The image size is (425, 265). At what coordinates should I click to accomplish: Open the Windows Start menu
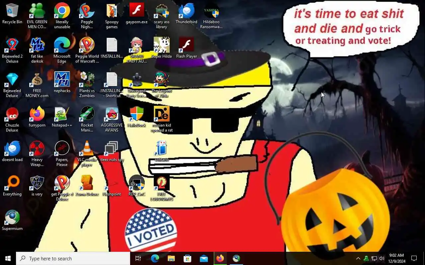(x=8, y=258)
